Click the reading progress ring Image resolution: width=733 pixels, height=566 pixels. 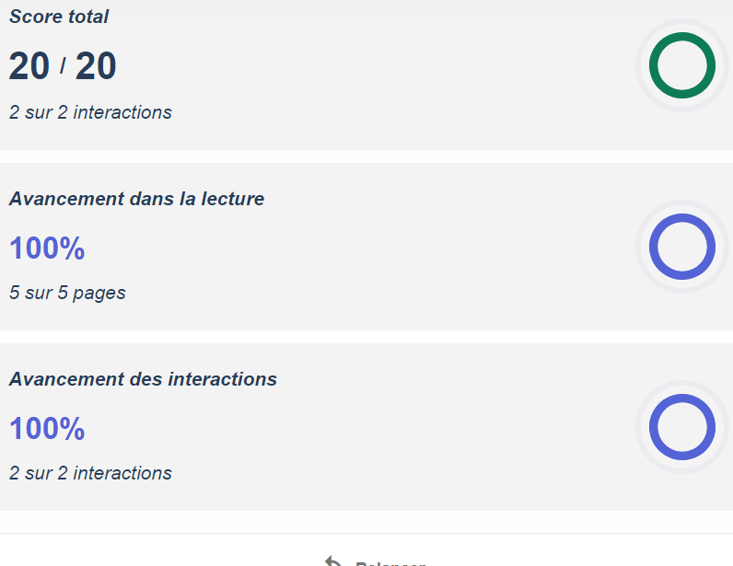(x=682, y=246)
